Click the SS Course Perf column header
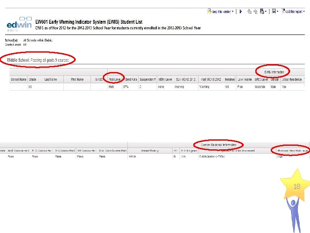310x233 pixels. coord(87,151)
